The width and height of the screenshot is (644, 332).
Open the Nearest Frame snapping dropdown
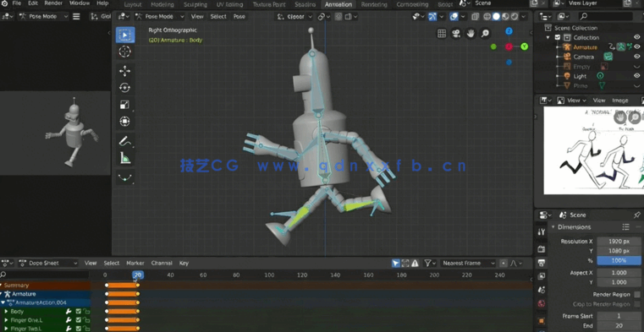(468, 263)
